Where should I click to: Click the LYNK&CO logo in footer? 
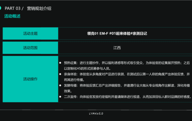click(x=96, y=114)
